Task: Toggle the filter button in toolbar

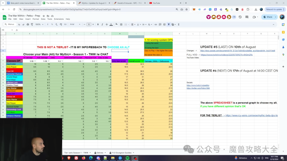Action: [x=169, y=24]
